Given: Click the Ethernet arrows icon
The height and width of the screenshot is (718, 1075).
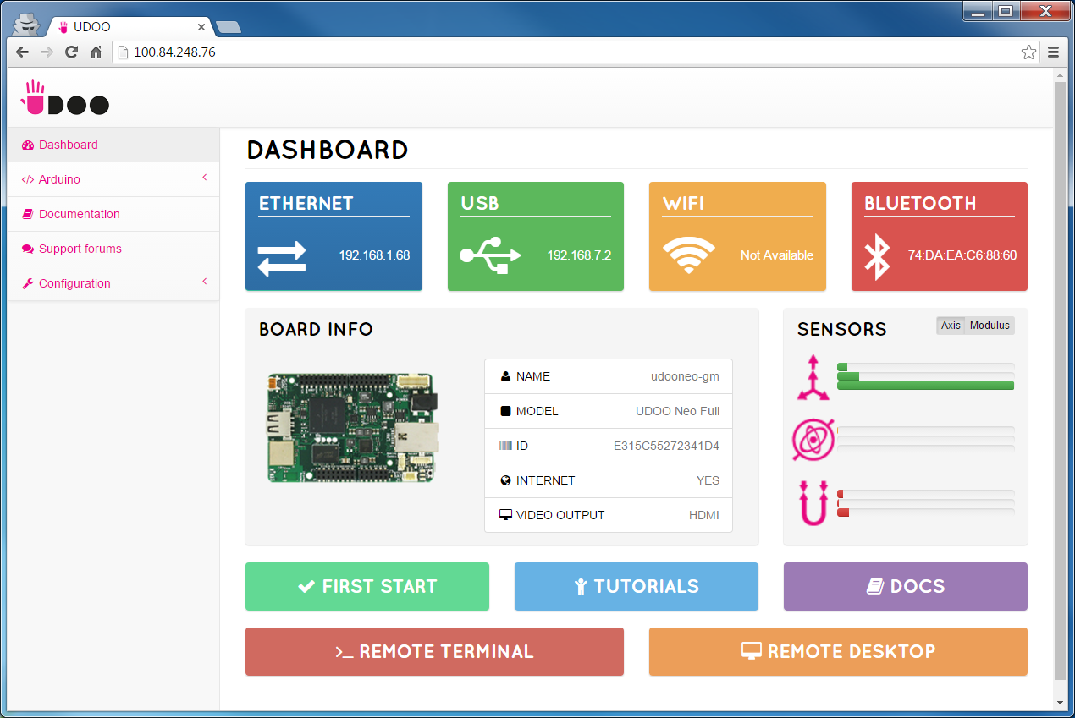Looking at the screenshot, I should (282, 257).
